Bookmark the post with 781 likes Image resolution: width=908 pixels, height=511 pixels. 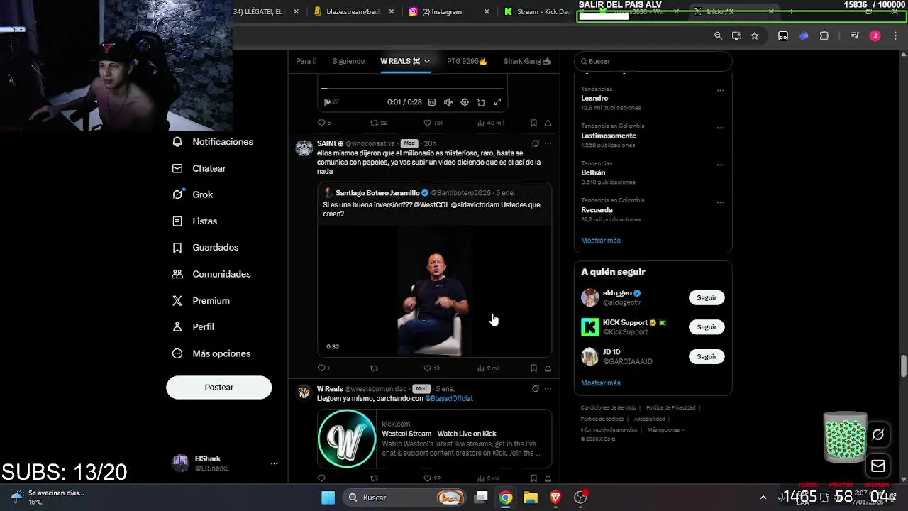[x=533, y=123]
